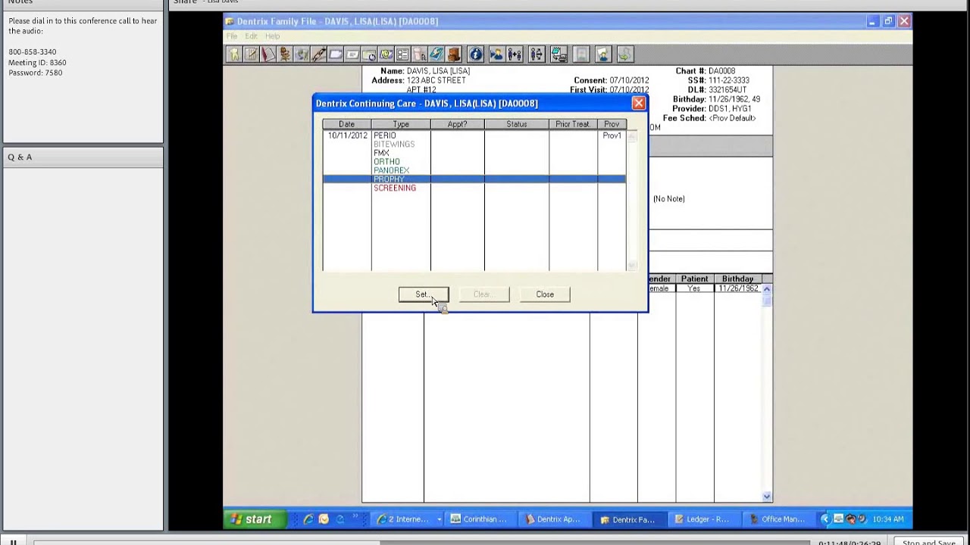Click the family list scroll down arrow
The width and height of the screenshot is (970, 545).
767,497
